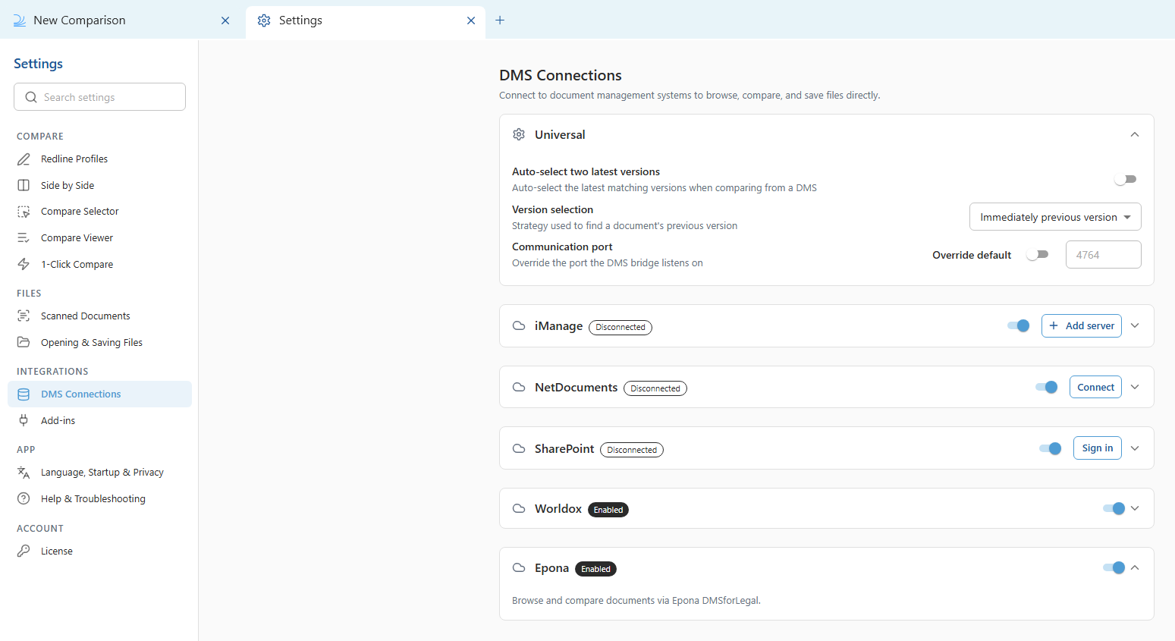Collapse the Universal section
Viewport: 1175px width, 641px height.
tap(1135, 134)
